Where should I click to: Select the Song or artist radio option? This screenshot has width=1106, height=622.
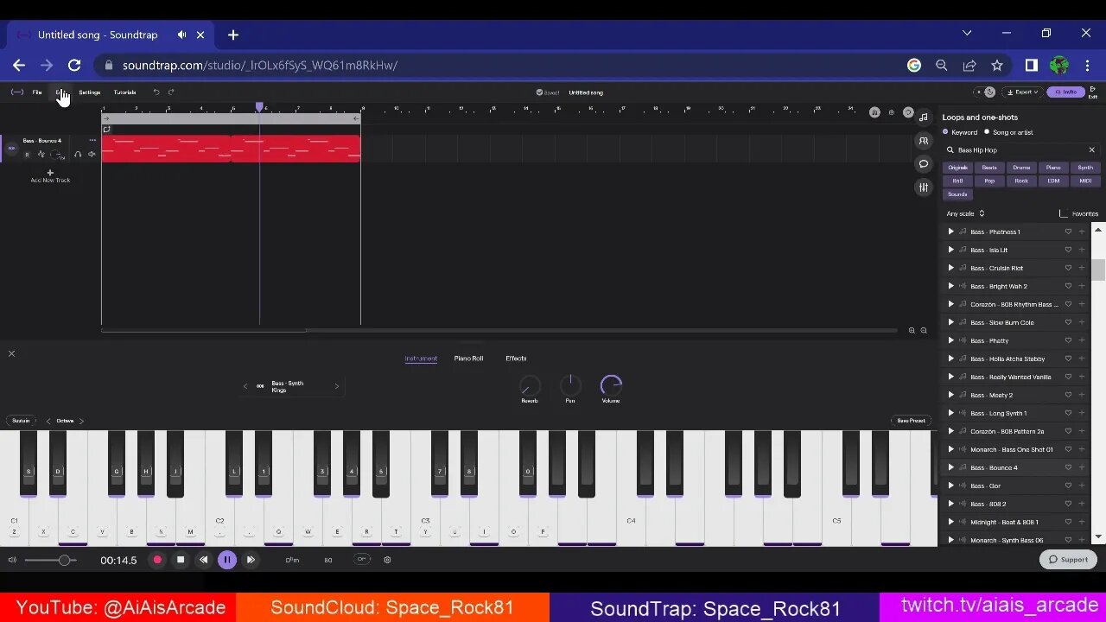pyautogui.click(x=987, y=132)
